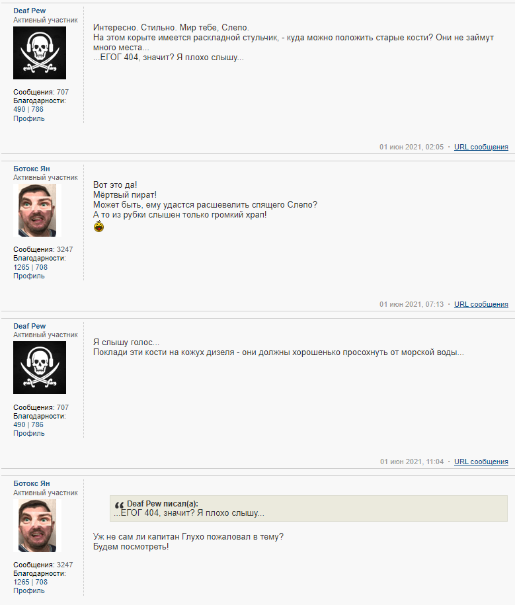The width and height of the screenshot is (515, 605).
Task: Open Профиль link in the third post sidebar
Action: (29, 433)
